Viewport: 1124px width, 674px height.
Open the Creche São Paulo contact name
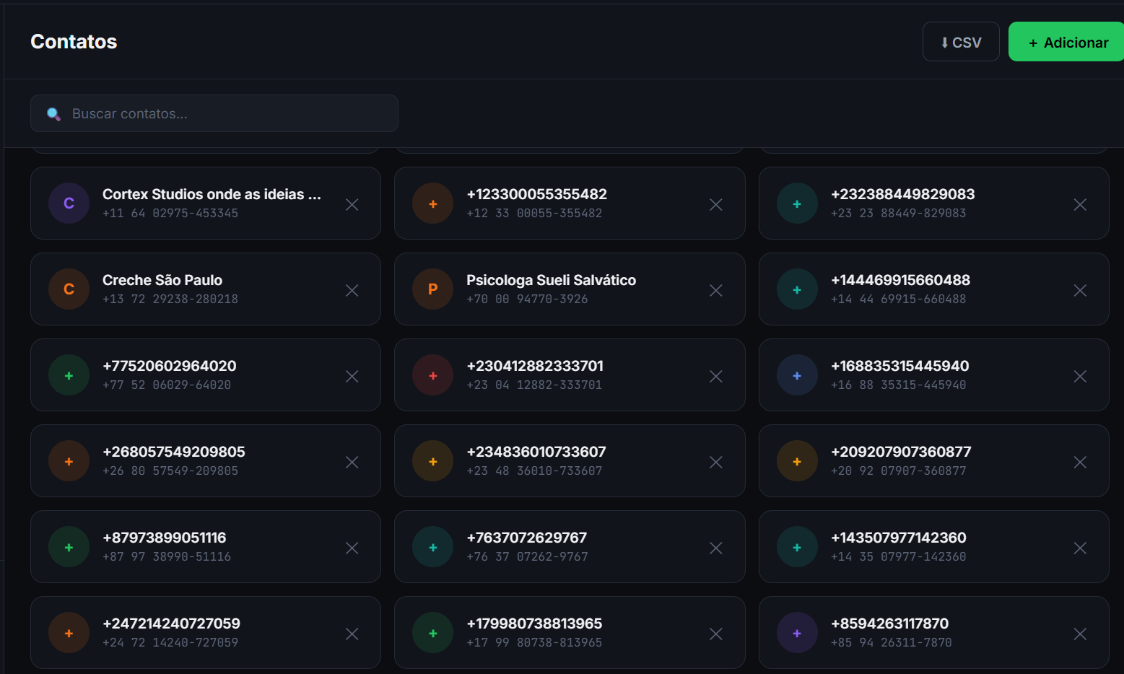point(162,280)
